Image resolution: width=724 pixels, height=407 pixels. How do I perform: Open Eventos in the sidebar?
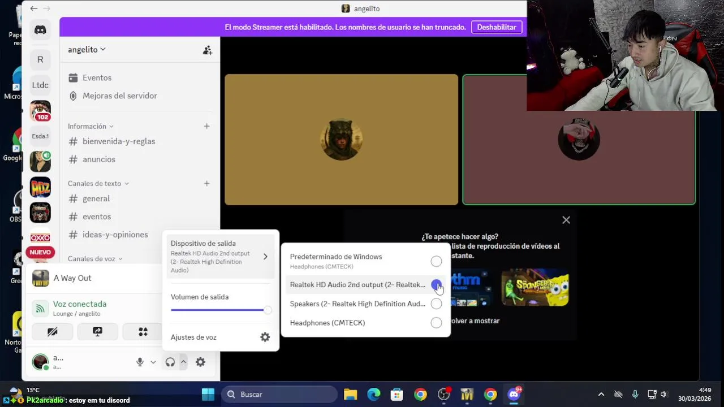point(97,78)
